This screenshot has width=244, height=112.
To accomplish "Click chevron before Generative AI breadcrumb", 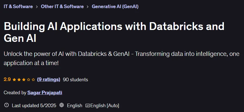I will coord(88,7).
